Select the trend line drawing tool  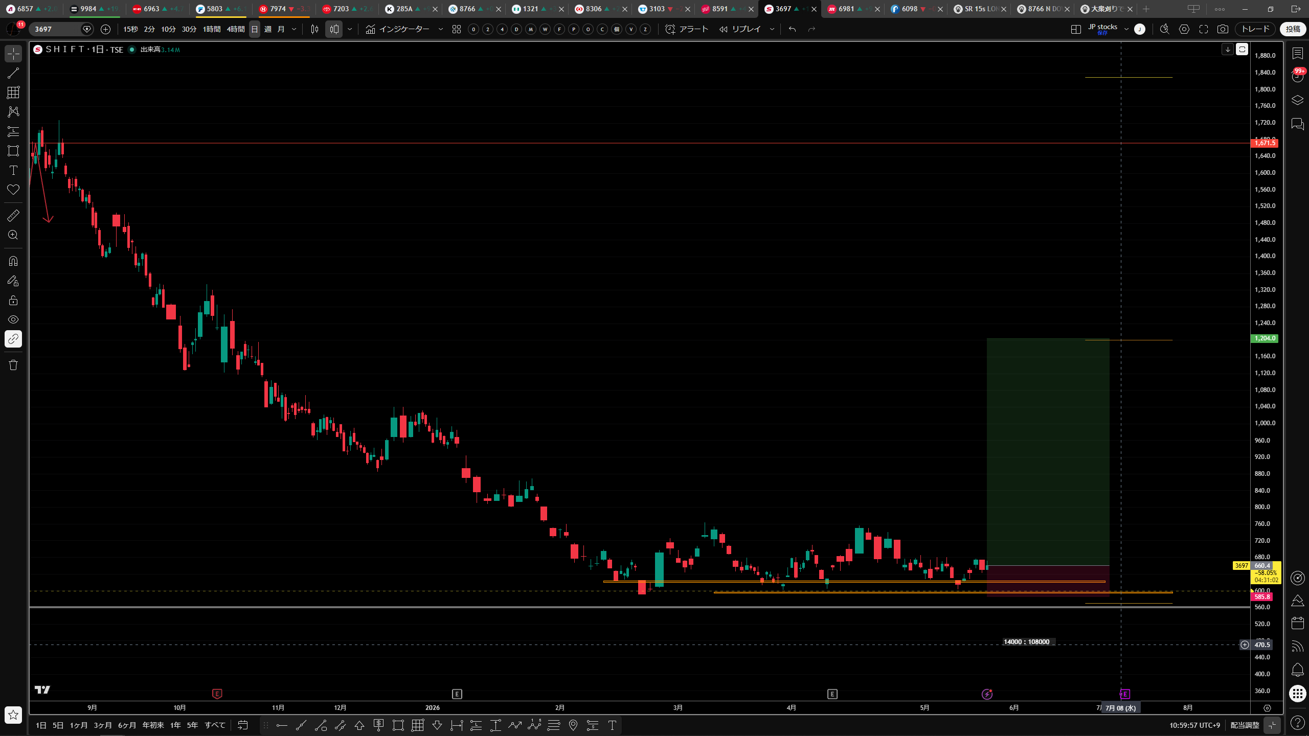(x=13, y=73)
